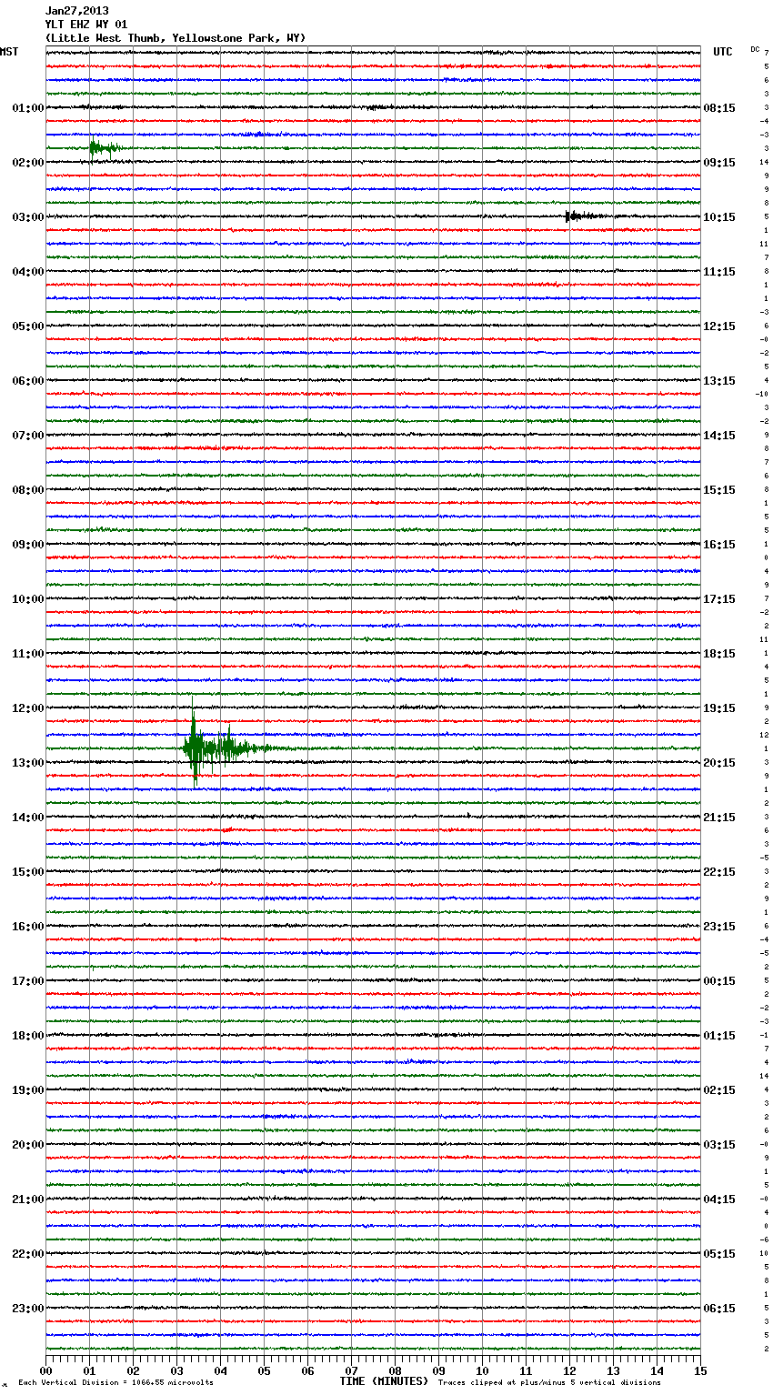
Task: Click the MST timezone label
Action: [x=9, y=53]
